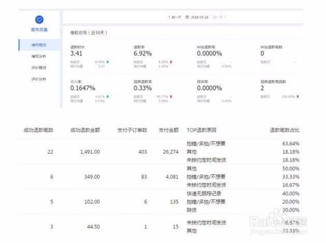Click the 品质退款商品数 value 2
Screen dimensions: 326x243
[x=262, y=88]
